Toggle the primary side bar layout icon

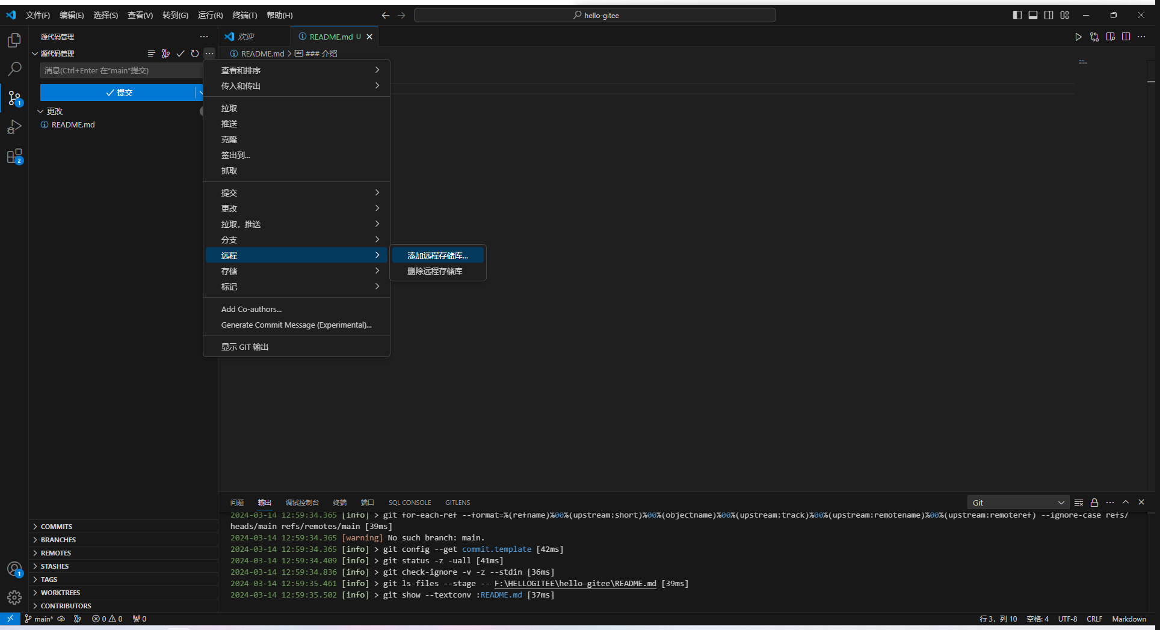(1017, 15)
